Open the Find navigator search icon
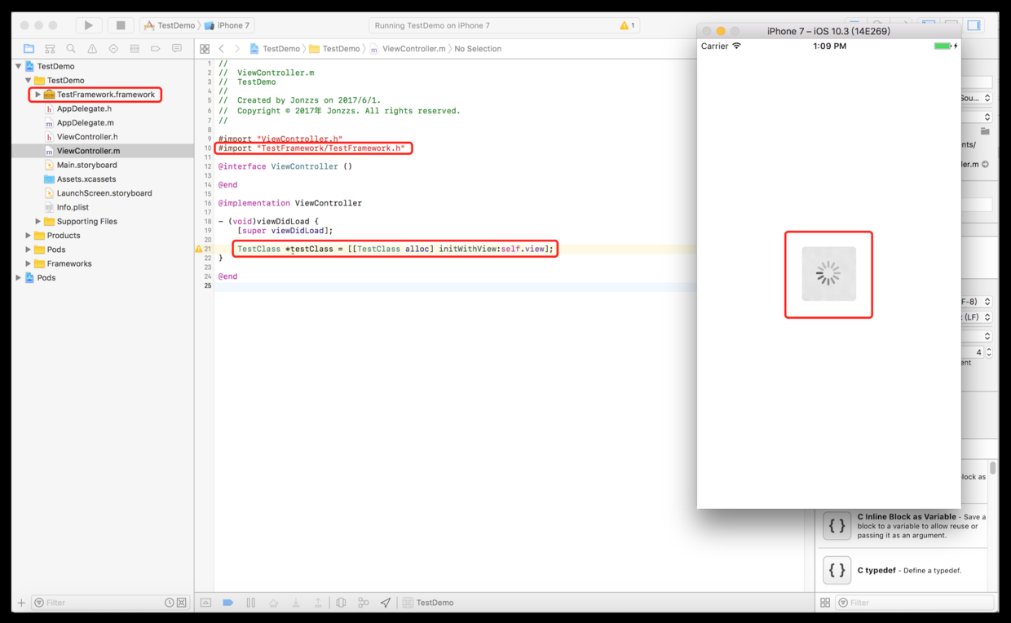Viewport: 1011px width, 623px height. click(71, 49)
